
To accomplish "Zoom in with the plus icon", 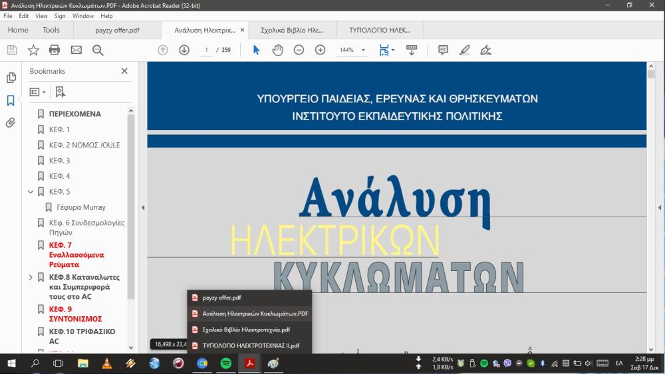I will pos(320,50).
